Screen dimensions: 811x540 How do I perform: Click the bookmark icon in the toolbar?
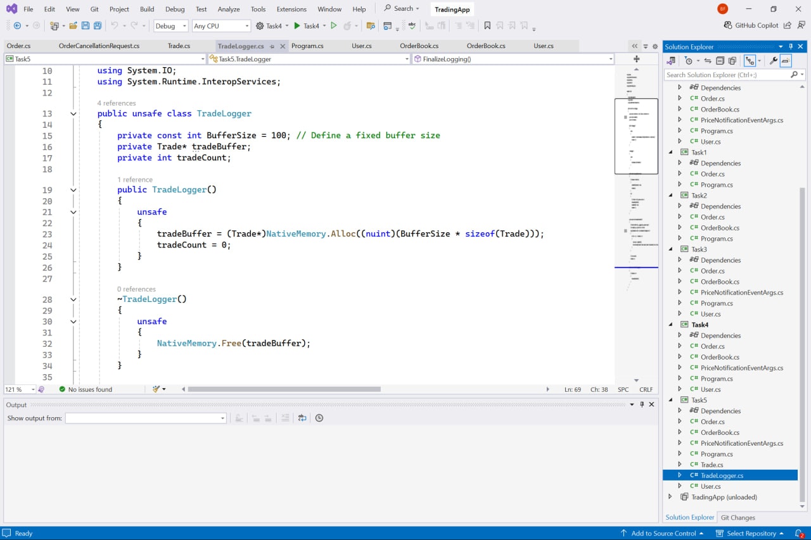[x=487, y=26]
